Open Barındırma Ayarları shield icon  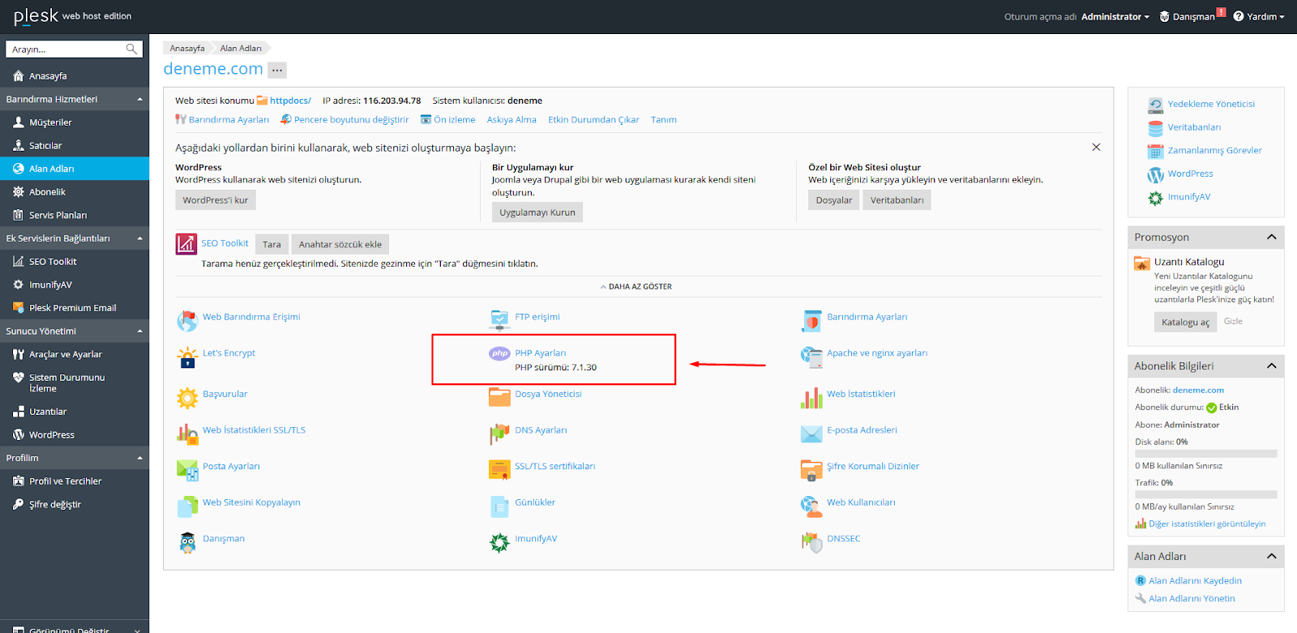pyautogui.click(x=811, y=321)
